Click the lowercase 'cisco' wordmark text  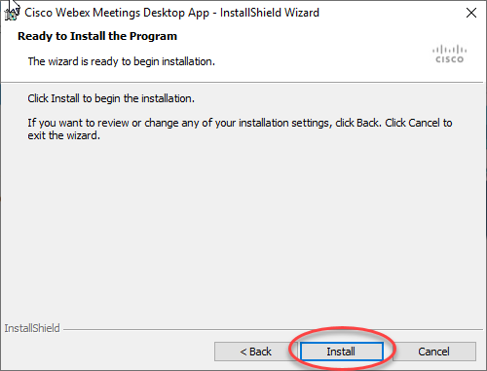[x=450, y=59]
